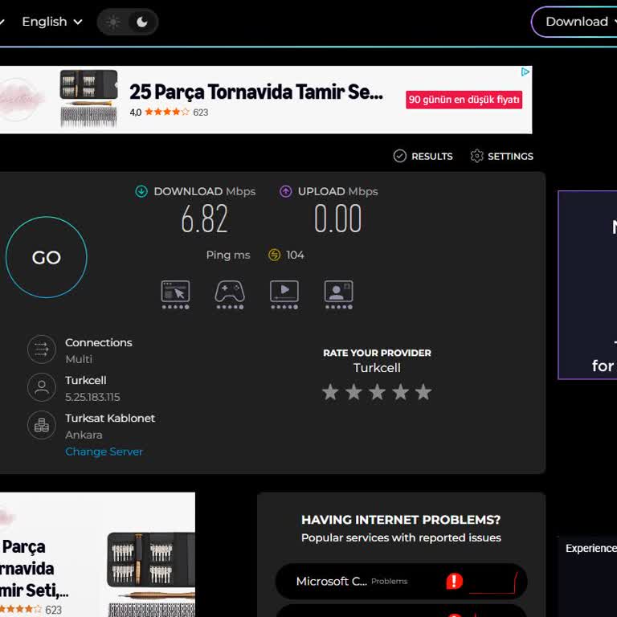Viewport: 617px width, 617px height.
Task: Open RESULTS history
Action: [x=423, y=156]
